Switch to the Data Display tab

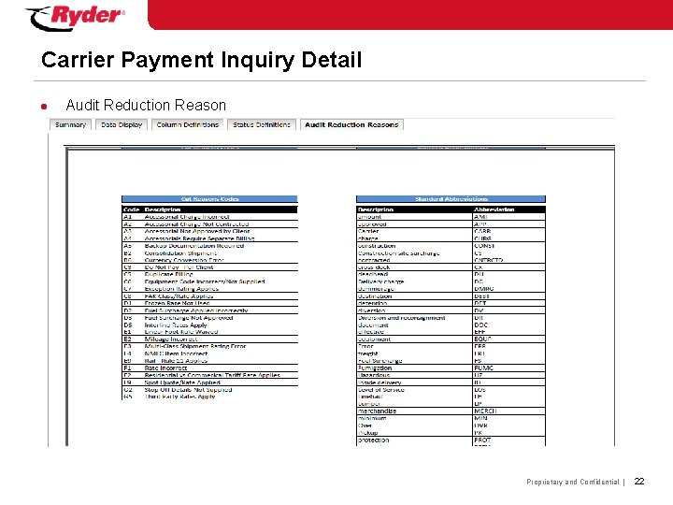click(x=122, y=125)
